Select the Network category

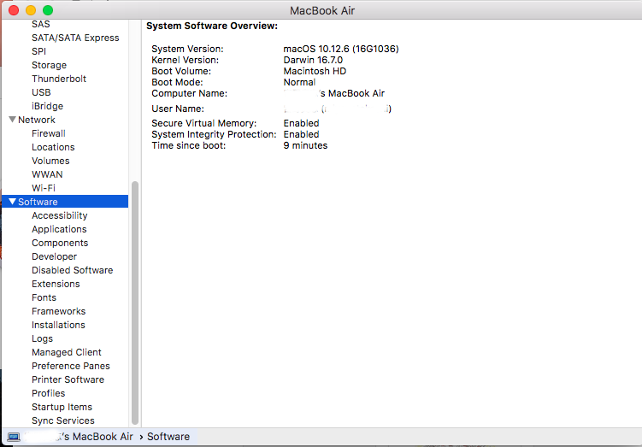[37, 120]
